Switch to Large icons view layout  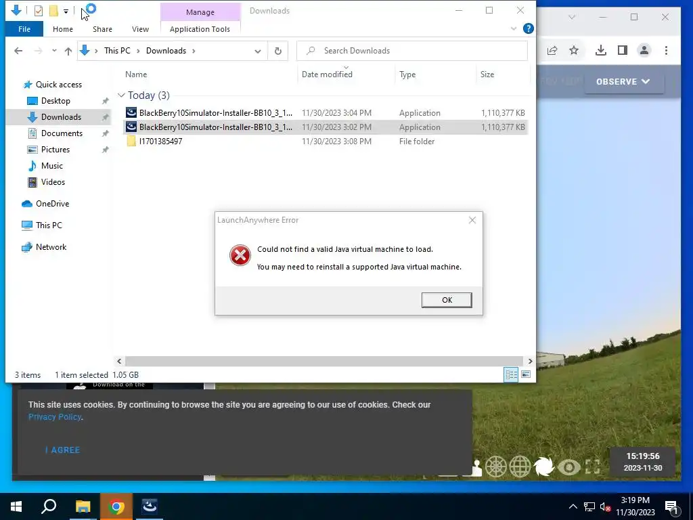pyautogui.click(x=525, y=374)
